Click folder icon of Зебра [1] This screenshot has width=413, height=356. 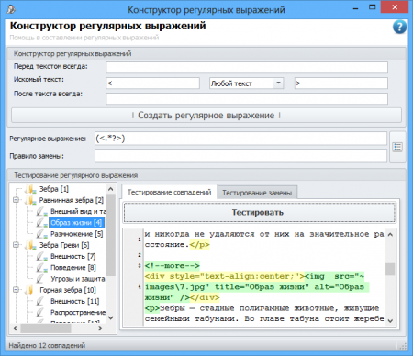30,189
